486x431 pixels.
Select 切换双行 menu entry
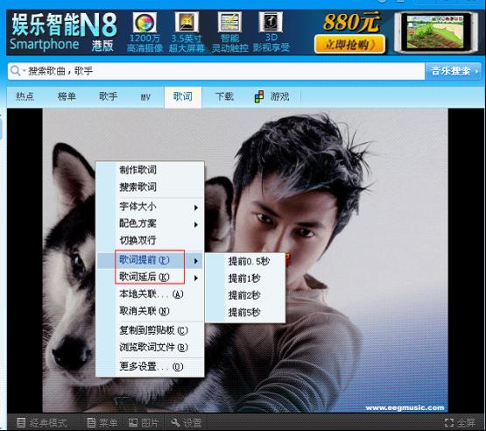(x=150, y=240)
